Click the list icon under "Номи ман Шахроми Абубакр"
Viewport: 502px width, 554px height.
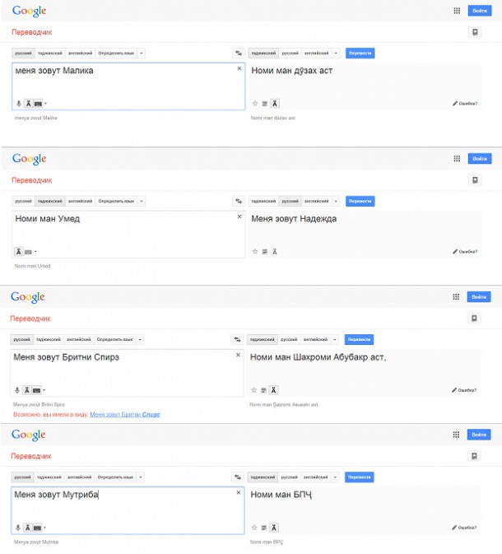pos(265,389)
